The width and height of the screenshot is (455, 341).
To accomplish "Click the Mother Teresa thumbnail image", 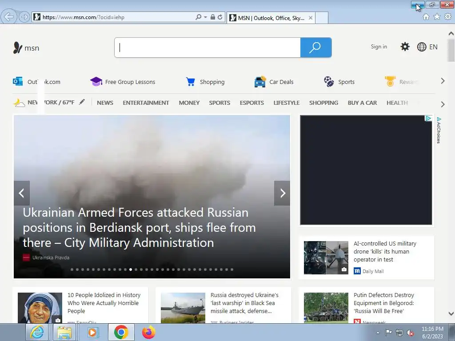I will coord(40,308).
